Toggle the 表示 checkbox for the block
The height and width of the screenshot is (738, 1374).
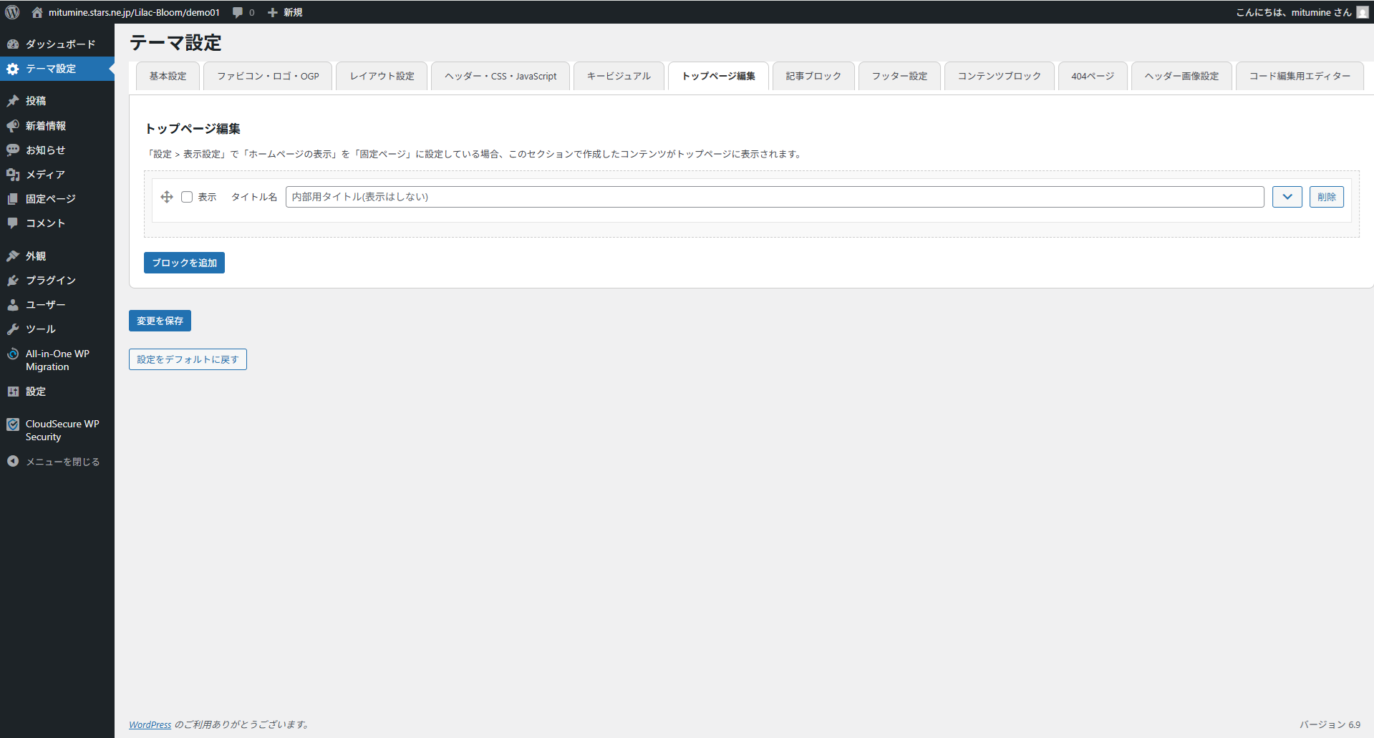tap(187, 197)
